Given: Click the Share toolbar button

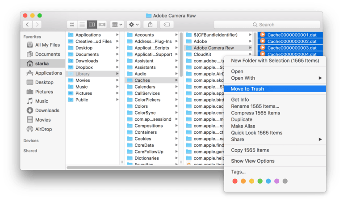Looking at the screenshot, I should [150, 25].
